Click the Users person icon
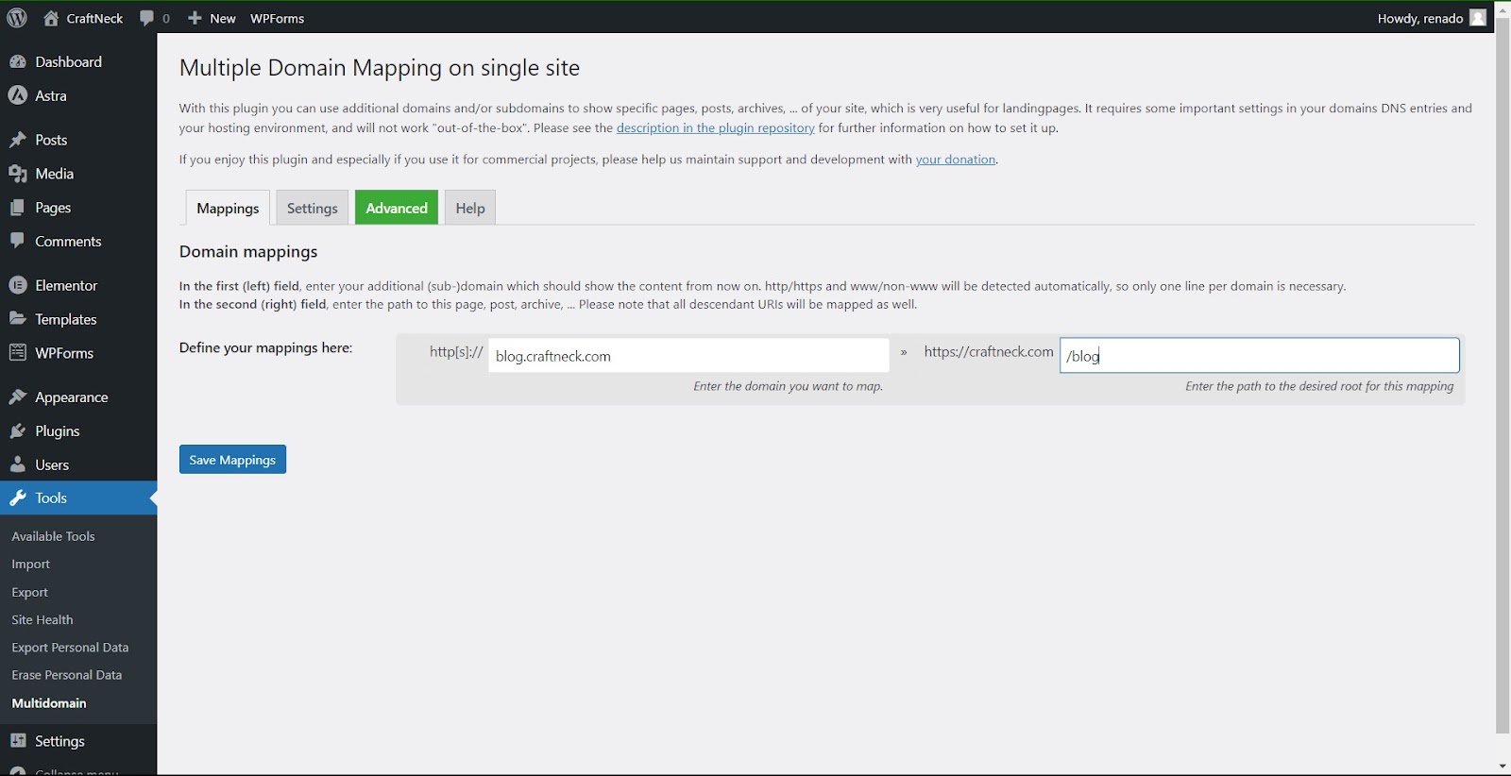 tap(18, 464)
